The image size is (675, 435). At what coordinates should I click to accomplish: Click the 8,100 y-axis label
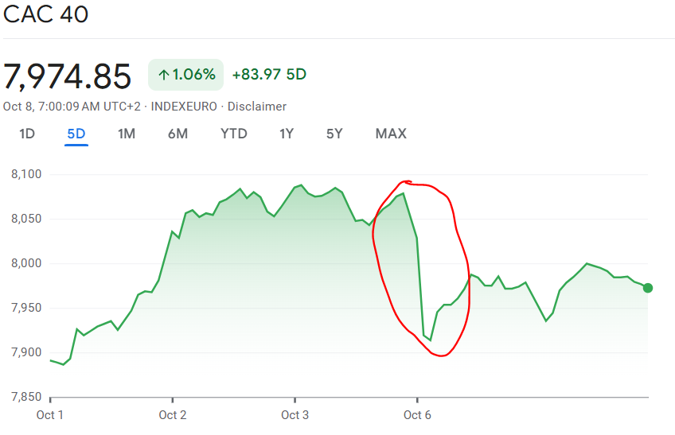point(25,174)
